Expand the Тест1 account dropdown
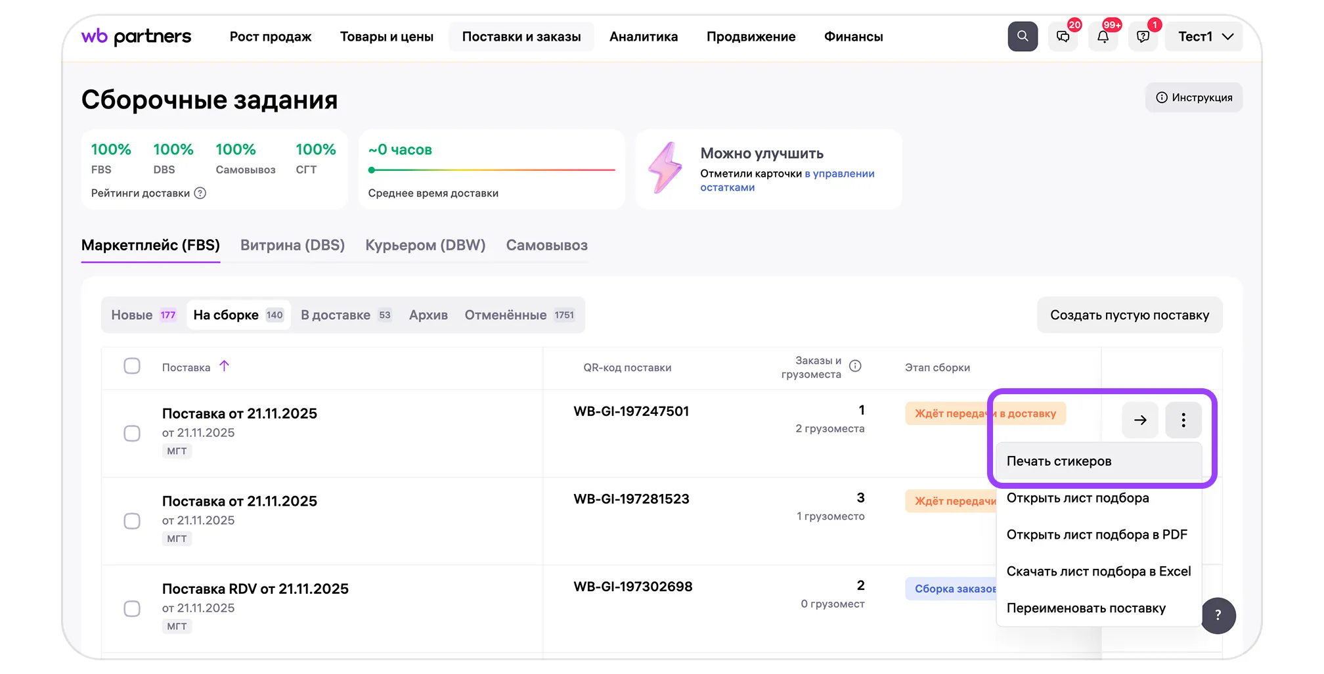 click(x=1205, y=37)
